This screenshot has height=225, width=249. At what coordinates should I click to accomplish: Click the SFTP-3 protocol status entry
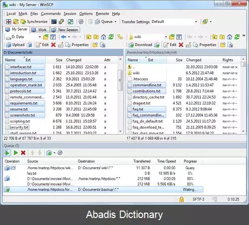[198, 199]
